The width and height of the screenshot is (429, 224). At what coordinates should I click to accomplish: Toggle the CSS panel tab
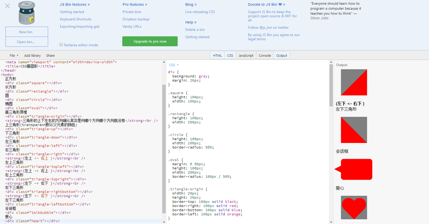230,55
